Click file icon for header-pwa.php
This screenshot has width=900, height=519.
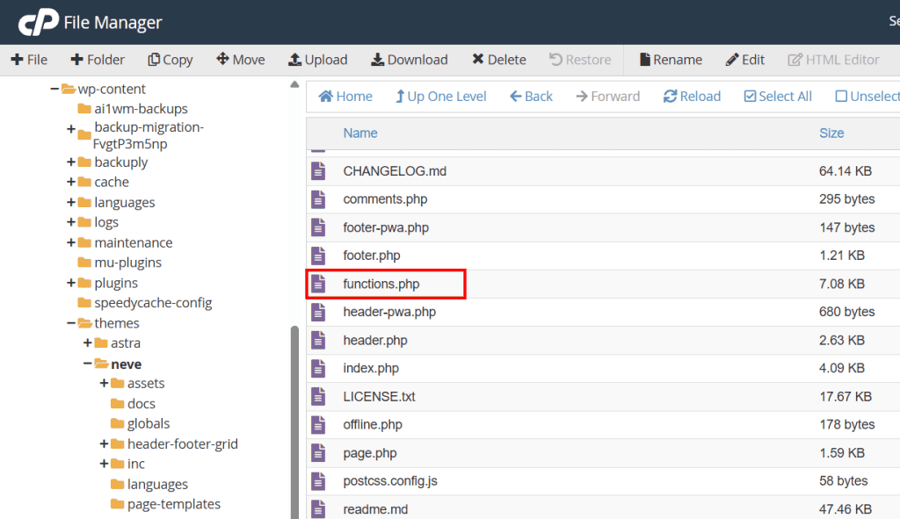[318, 312]
